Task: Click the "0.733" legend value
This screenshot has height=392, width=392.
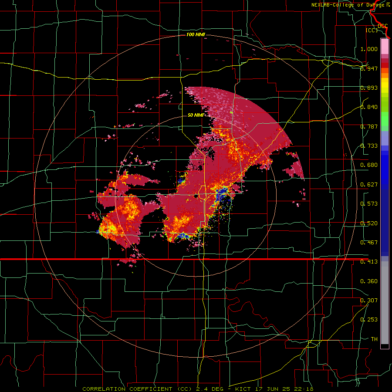Action: (369, 146)
